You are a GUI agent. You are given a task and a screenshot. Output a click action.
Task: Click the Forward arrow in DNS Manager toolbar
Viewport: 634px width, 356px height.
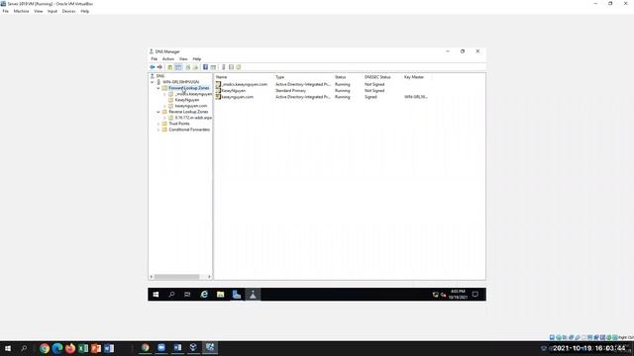point(159,67)
